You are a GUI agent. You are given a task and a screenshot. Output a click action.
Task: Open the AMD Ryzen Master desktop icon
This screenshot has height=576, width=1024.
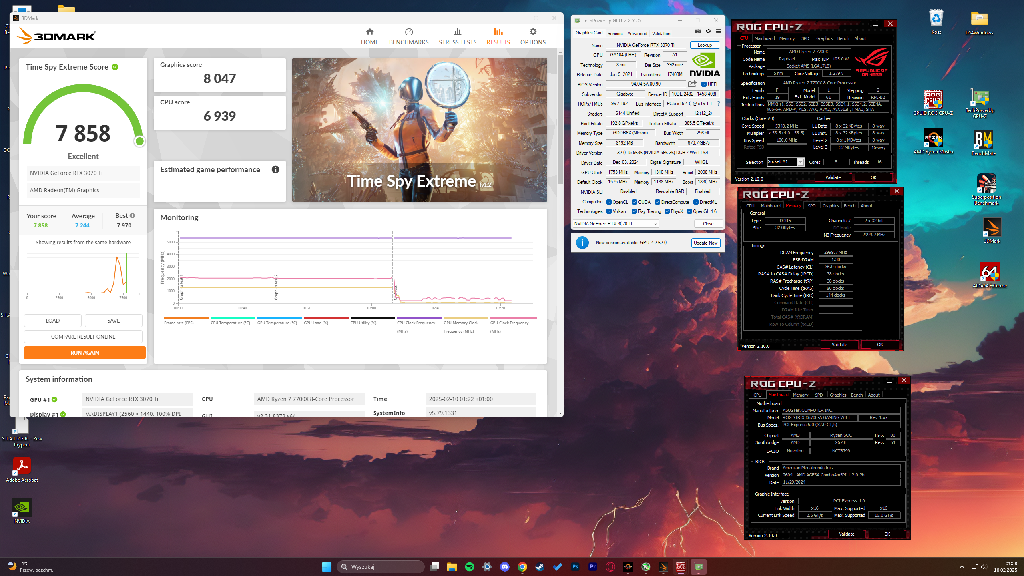[x=933, y=141]
